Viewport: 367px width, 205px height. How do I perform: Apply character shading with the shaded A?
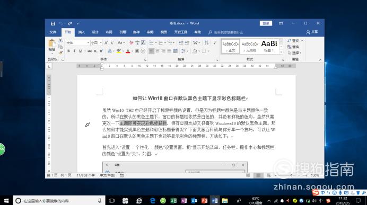coord(137,51)
